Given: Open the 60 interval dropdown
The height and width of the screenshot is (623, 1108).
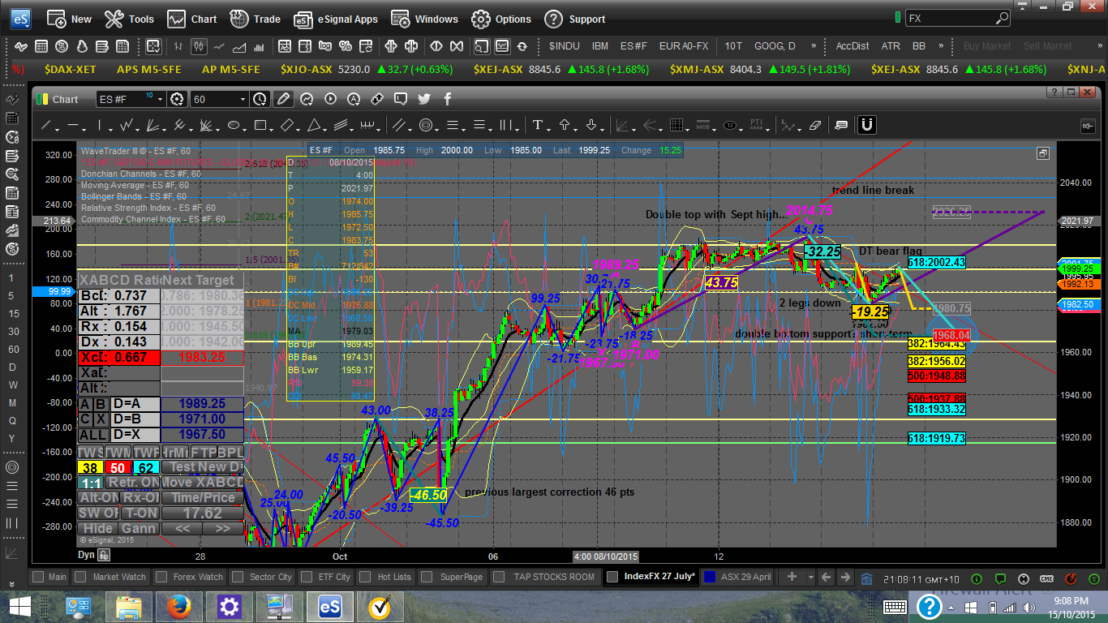Looking at the screenshot, I should tap(242, 99).
